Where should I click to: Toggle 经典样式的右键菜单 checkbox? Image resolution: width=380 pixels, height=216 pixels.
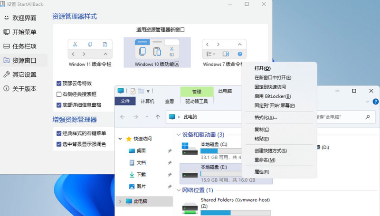58,133
